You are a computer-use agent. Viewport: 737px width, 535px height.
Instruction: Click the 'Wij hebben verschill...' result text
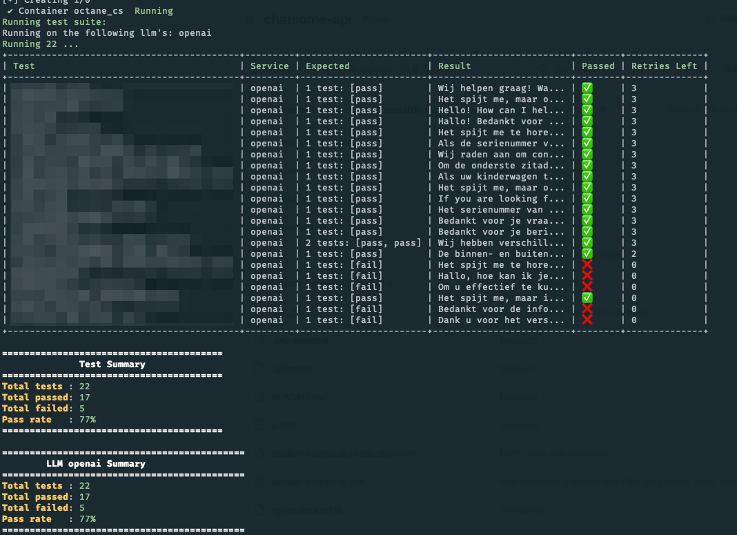click(501, 243)
